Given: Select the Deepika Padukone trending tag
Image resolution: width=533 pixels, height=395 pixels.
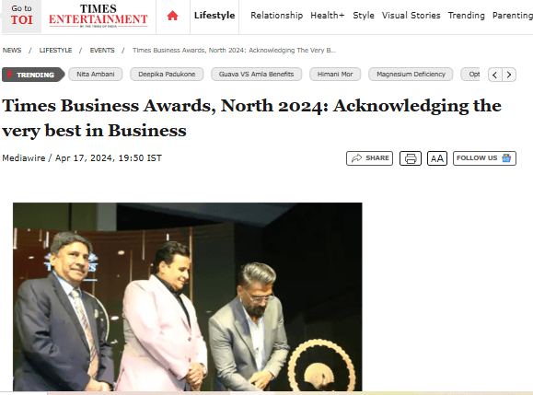Looking at the screenshot, I should (x=167, y=74).
